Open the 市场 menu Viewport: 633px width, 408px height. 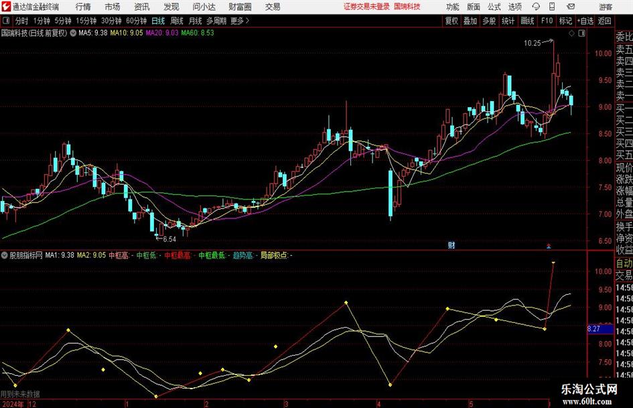(113, 7)
